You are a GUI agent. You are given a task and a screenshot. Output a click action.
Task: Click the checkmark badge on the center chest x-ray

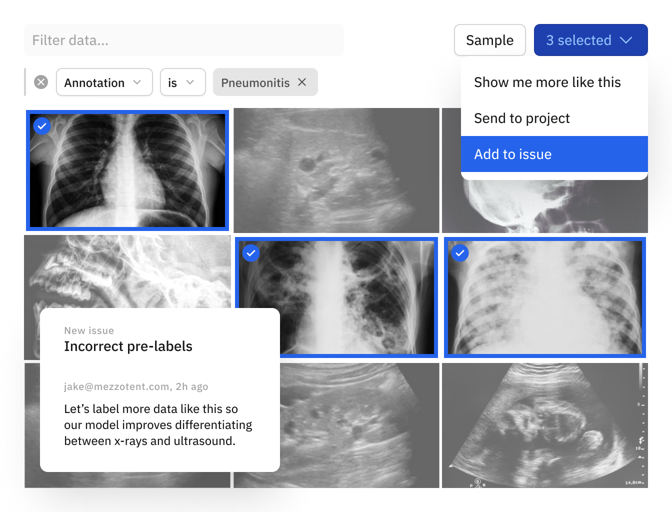[251, 253]
